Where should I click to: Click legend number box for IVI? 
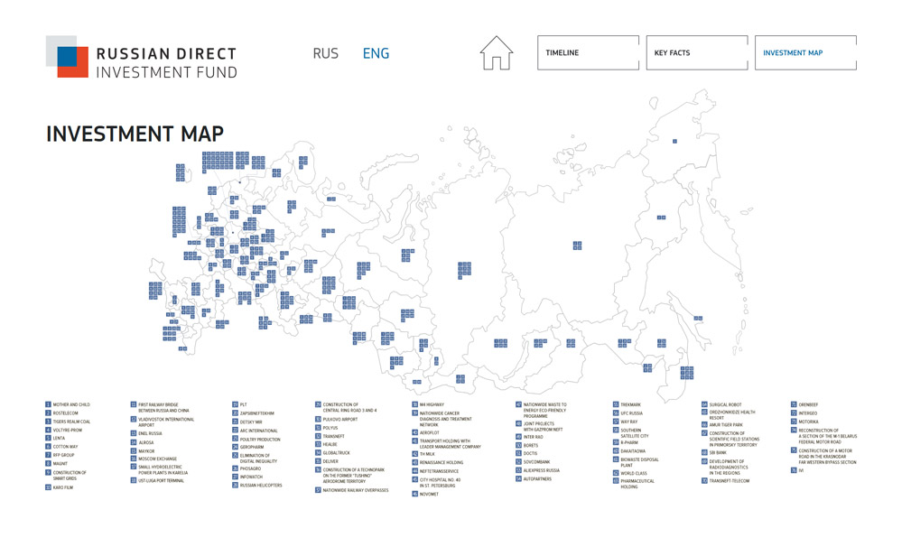(794, 470)
